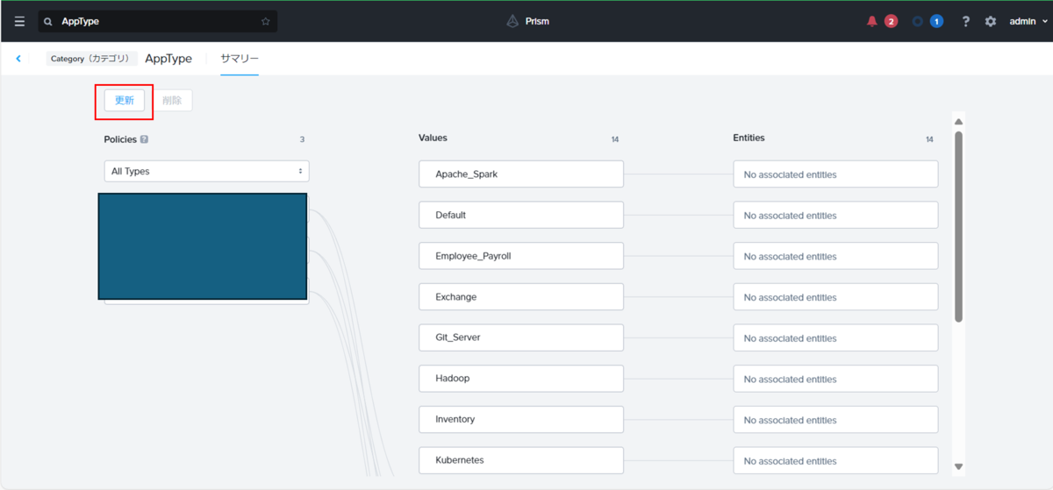Screen dimensions: 1053x490
Task: Click the entities box beside Employee_Payroll
Action: (835, 256)
